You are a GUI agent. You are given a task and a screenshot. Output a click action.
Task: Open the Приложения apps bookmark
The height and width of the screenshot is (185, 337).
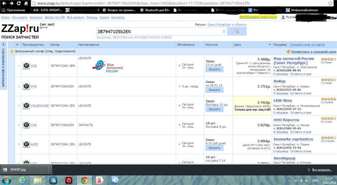point(13,10)
